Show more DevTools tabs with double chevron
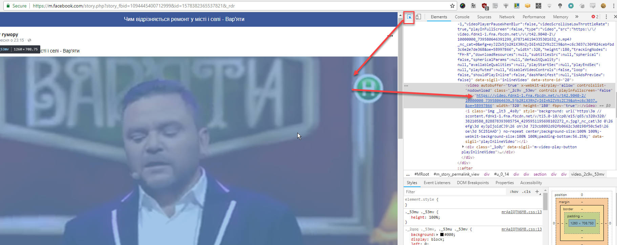The image size is (617, 245). 577,17
